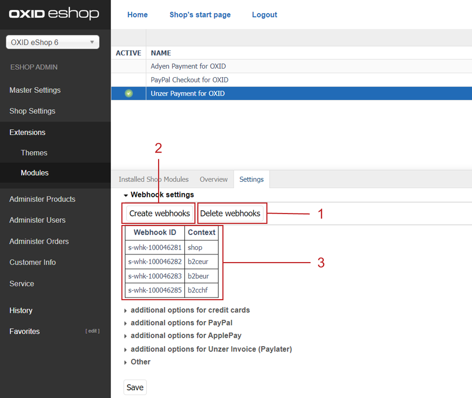Save the module settings
The image size is (472, 398).
click(135, 387)
